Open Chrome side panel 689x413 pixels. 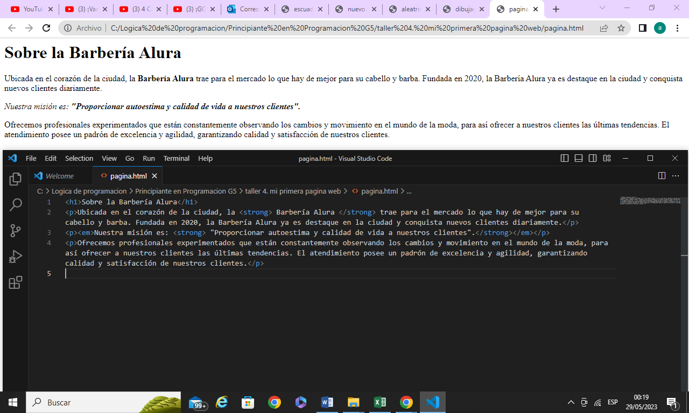click(x=643, y=28)
